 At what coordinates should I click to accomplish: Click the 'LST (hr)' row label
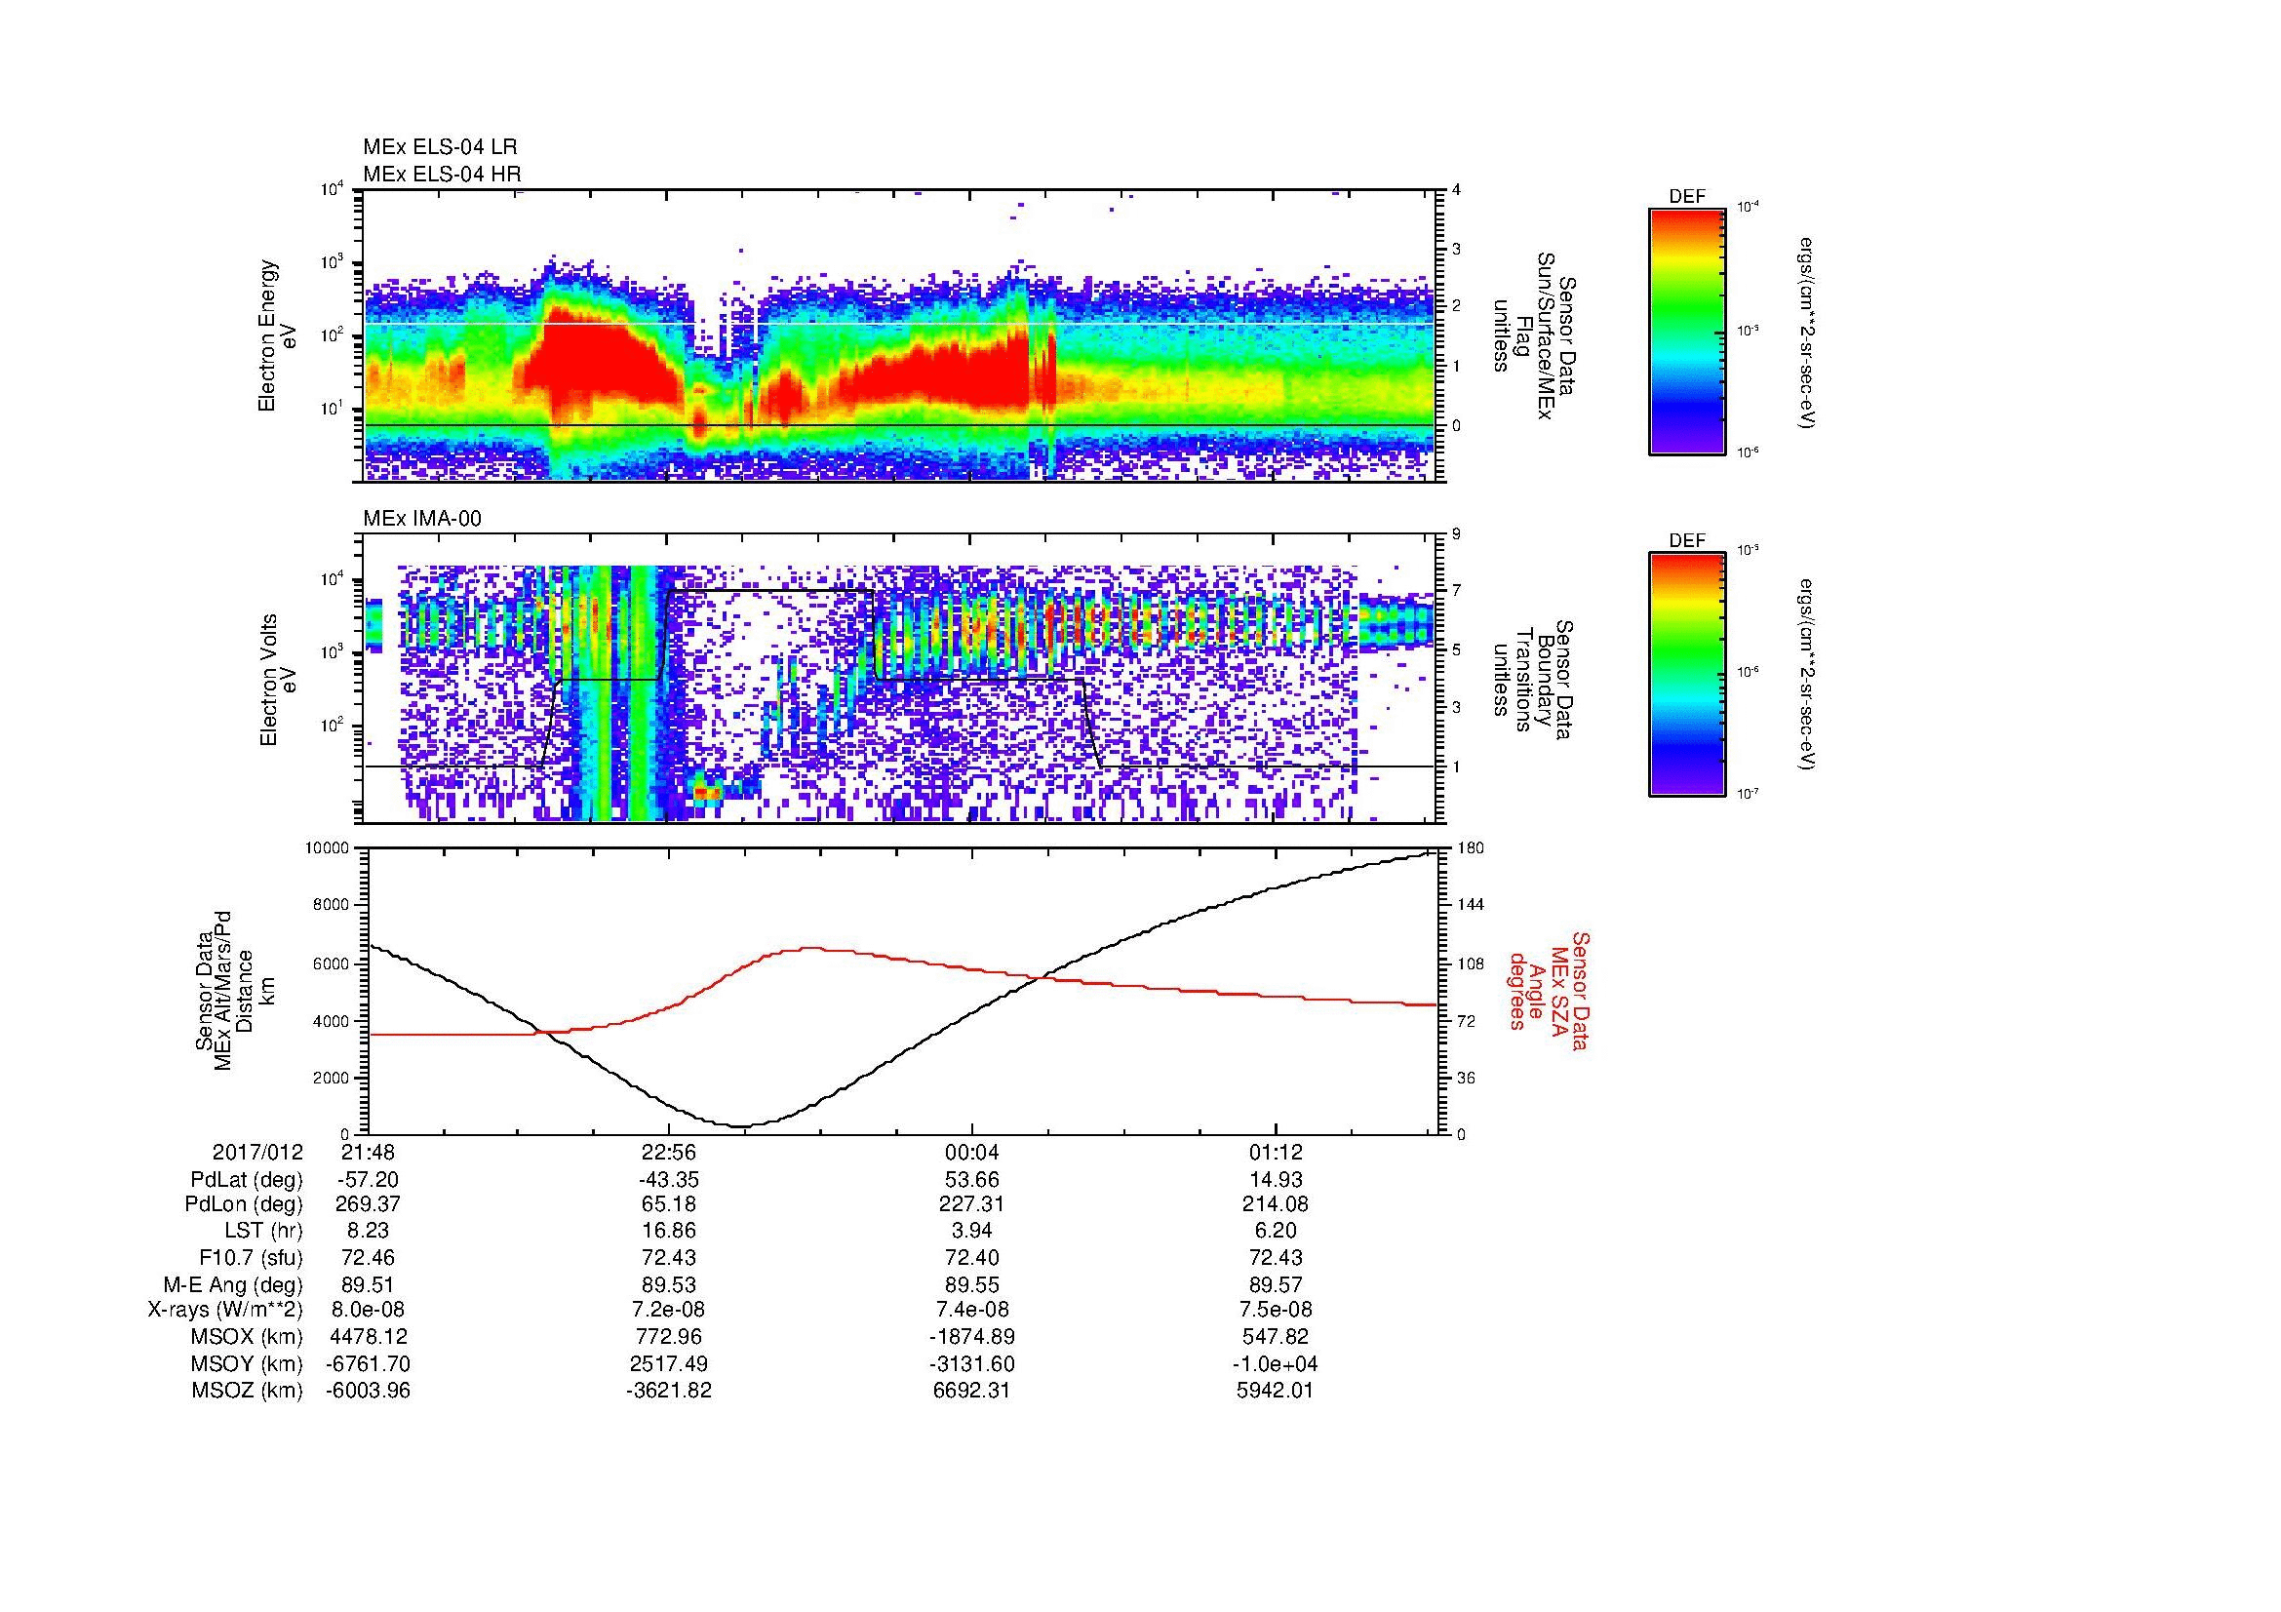pyautogui.click(x=263, y=1232)
